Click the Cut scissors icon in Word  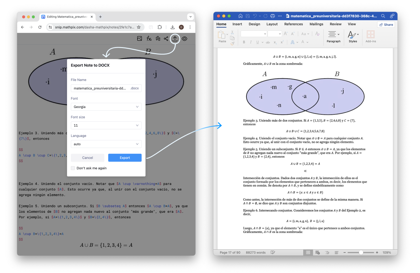click(232, 32)
